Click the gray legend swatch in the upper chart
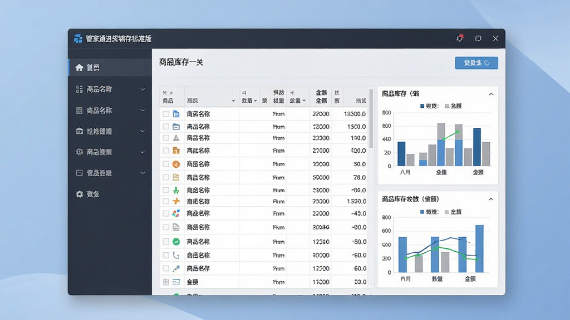Screen dimensions: 570x320 (447, 106)
